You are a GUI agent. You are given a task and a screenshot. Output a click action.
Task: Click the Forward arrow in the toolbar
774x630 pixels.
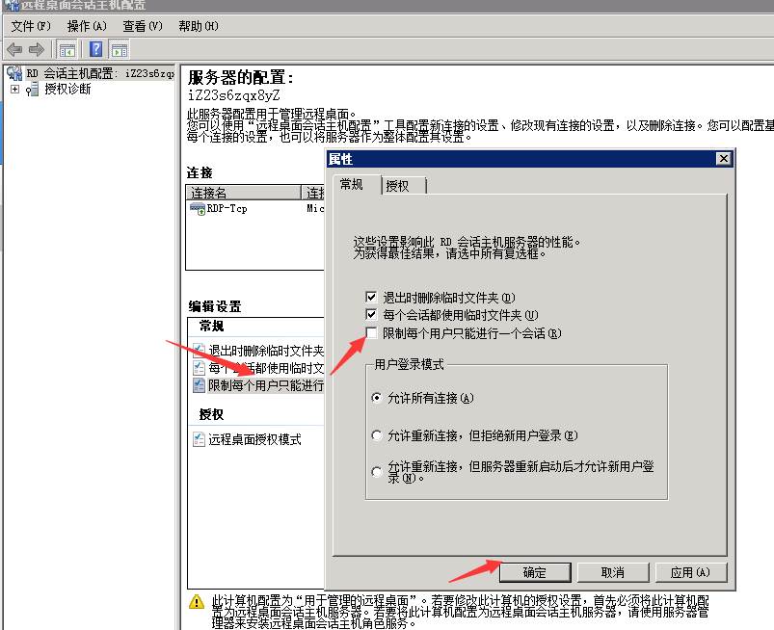click(x=37, y=49)
